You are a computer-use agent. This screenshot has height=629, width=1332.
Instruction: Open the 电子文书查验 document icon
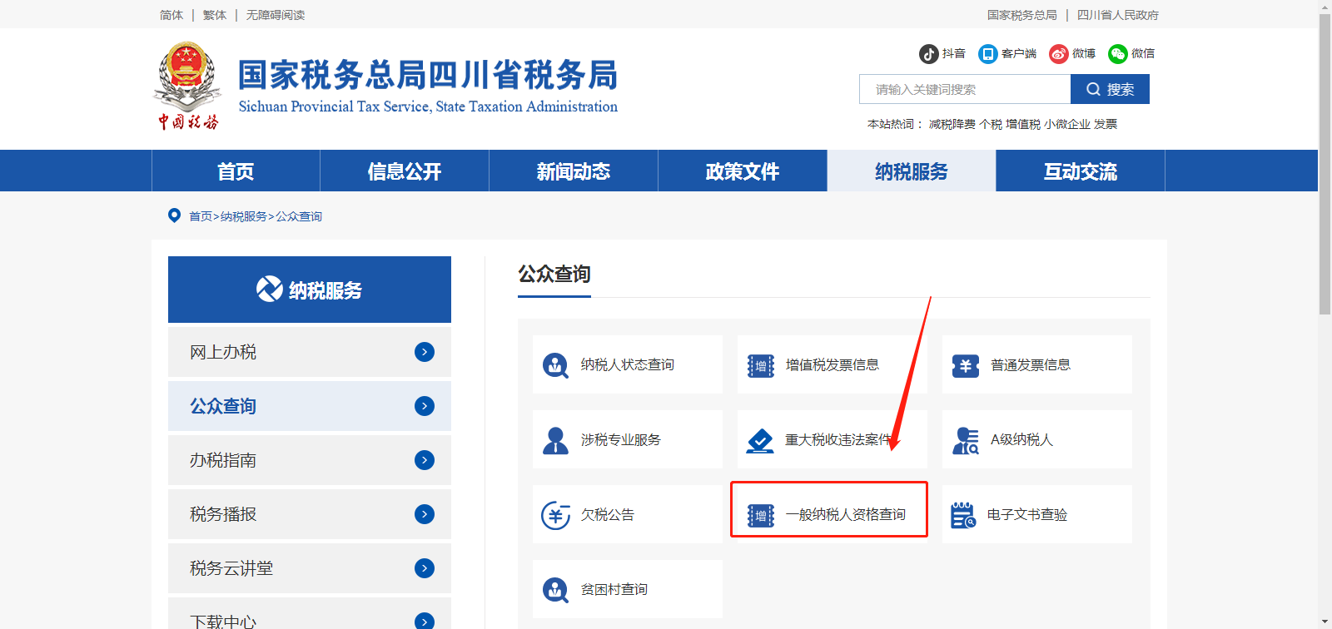(x=963, y=515)
